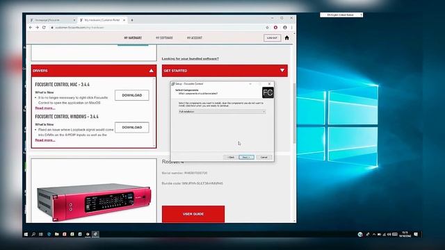
Task: Open the red browser extension icon
Action: pos(275,28)
